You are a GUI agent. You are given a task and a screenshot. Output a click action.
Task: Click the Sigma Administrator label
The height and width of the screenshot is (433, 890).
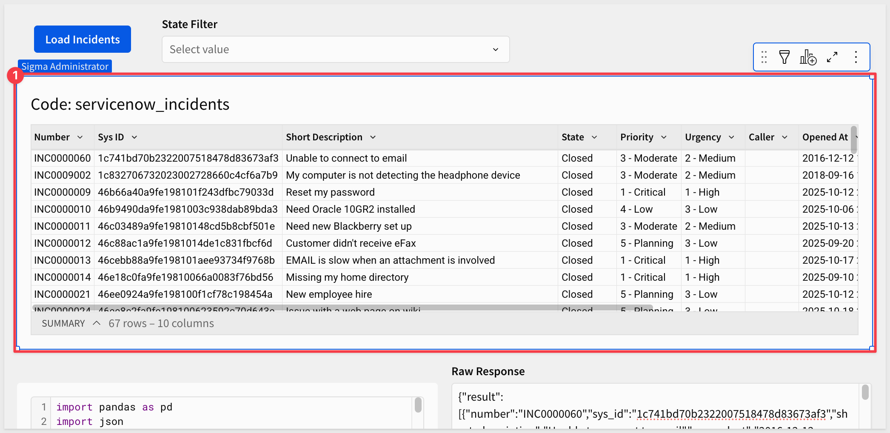pos(65,66)
